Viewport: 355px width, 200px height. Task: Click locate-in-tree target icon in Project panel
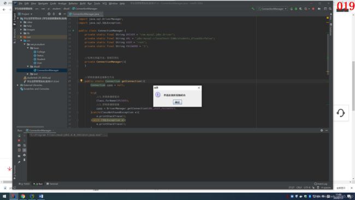49,14
